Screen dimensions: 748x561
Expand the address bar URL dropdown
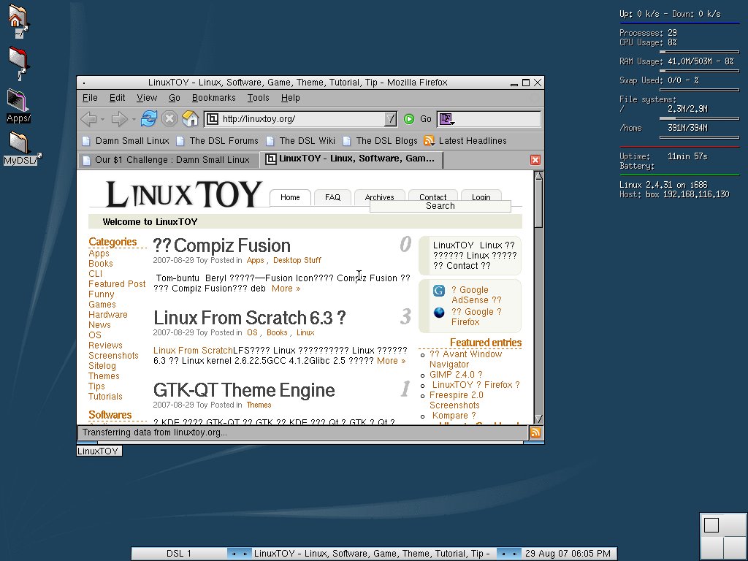[390, 119]
